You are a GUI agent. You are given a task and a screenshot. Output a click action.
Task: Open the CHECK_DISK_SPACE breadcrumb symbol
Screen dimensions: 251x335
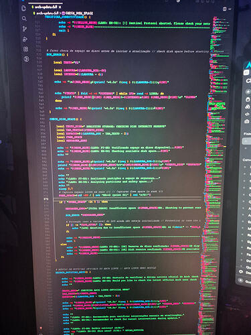point(77,13)
